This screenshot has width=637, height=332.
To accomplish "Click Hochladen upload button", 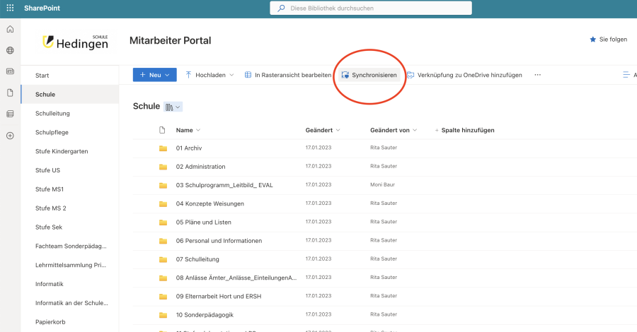I will tap(206, 75).
